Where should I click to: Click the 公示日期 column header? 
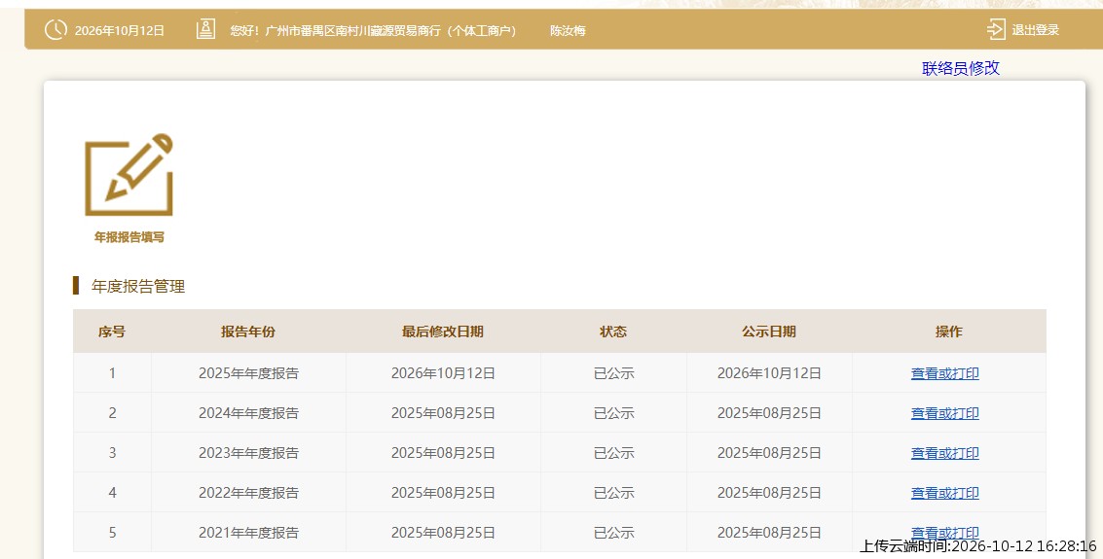tap(769, 332)
